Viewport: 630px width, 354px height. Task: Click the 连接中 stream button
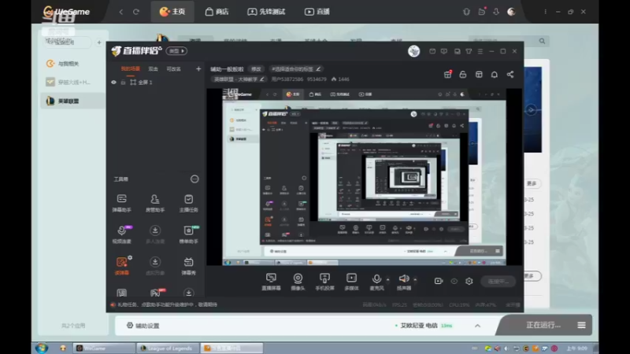coord(498,282)
